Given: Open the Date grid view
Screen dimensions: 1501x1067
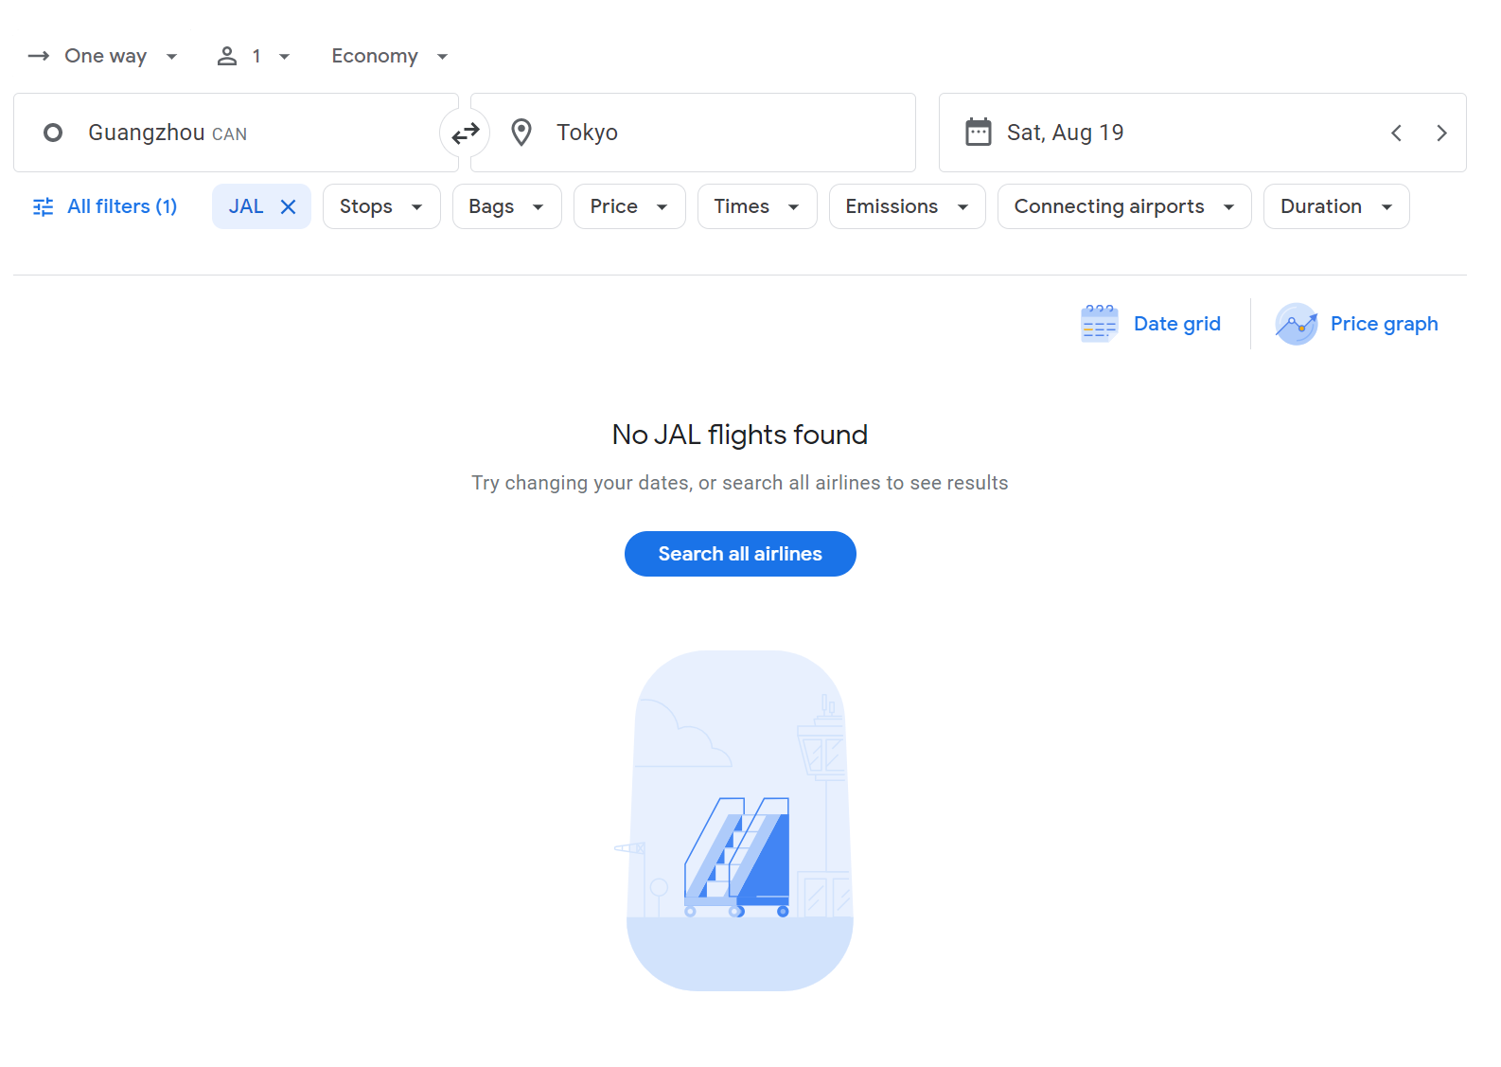Looking at the screenshot, I should [x=1151, y=324].
